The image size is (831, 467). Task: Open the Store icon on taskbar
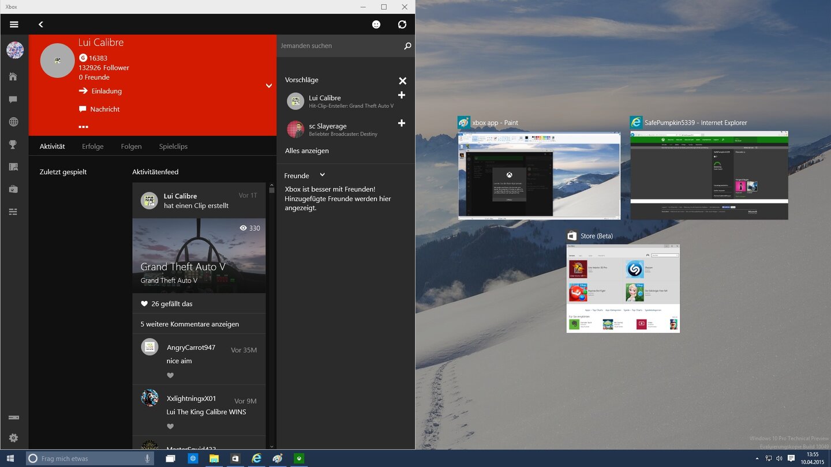point(235,458)
